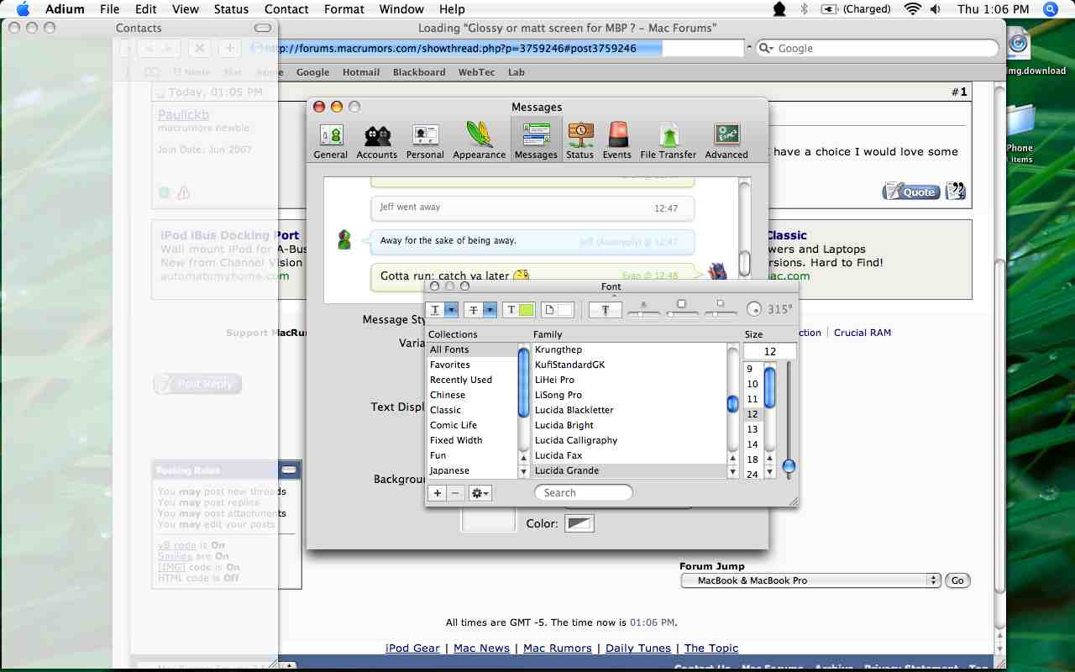Open the Help menu
Screen dimensions: 1075x672
point(452,9)
